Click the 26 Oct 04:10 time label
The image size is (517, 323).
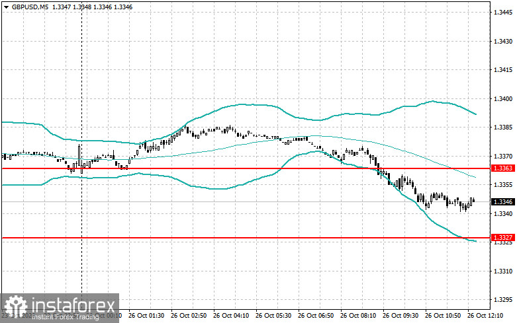231,316
